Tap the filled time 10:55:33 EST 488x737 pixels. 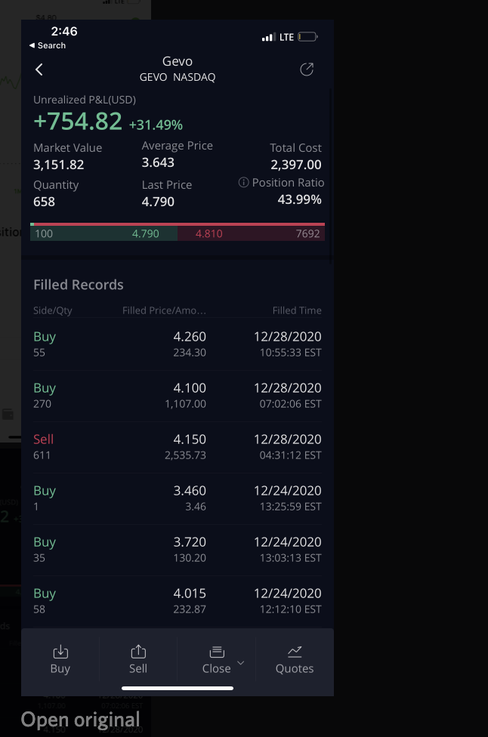point(291,353)
